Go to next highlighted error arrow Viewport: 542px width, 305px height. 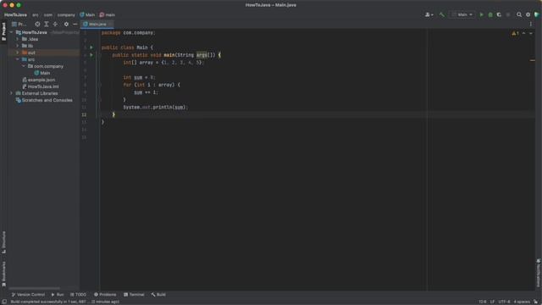coord(531,34)
